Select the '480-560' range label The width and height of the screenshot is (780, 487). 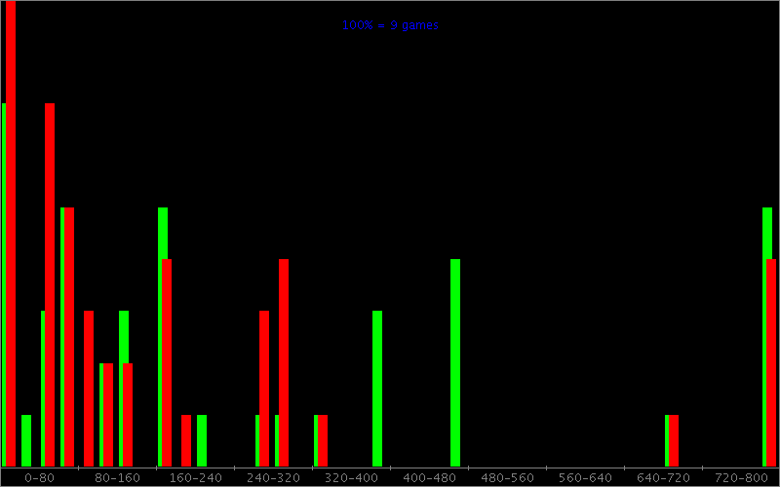[507, 478]
